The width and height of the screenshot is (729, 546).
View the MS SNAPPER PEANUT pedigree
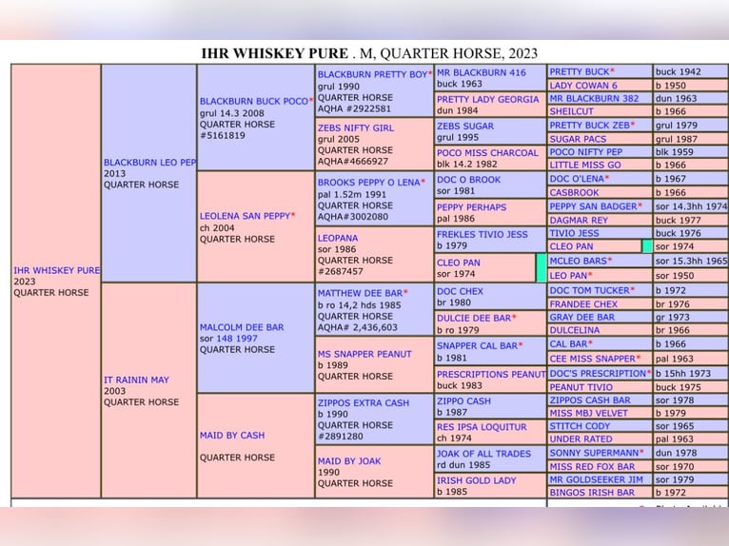(364, 355)
